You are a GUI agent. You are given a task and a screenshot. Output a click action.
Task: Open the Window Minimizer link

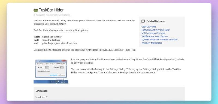152,43
